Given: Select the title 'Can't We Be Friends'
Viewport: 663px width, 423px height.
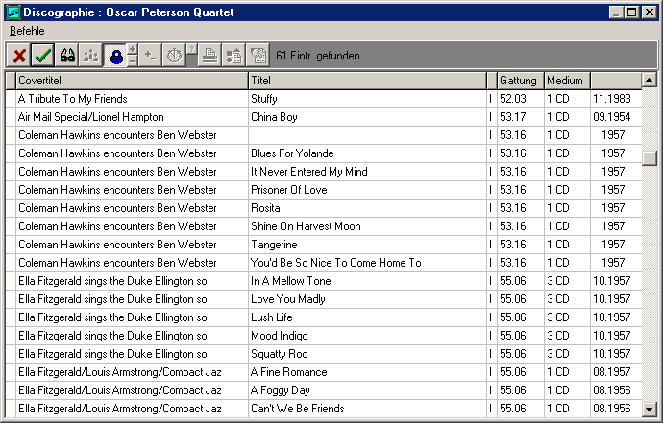Looking at the screenshot, I should coord(297,409).
